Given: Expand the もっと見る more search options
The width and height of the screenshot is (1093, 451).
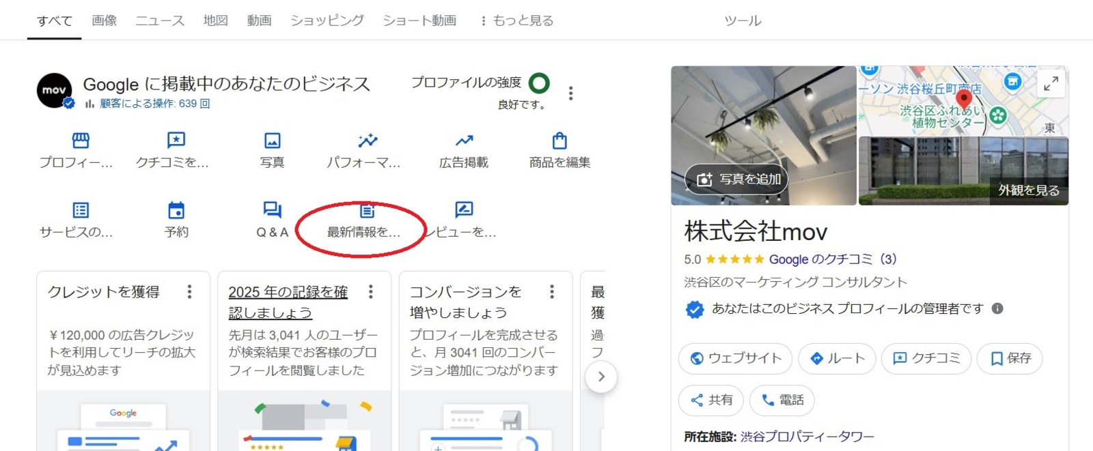Looking at the screenshot, I should 518,20.
